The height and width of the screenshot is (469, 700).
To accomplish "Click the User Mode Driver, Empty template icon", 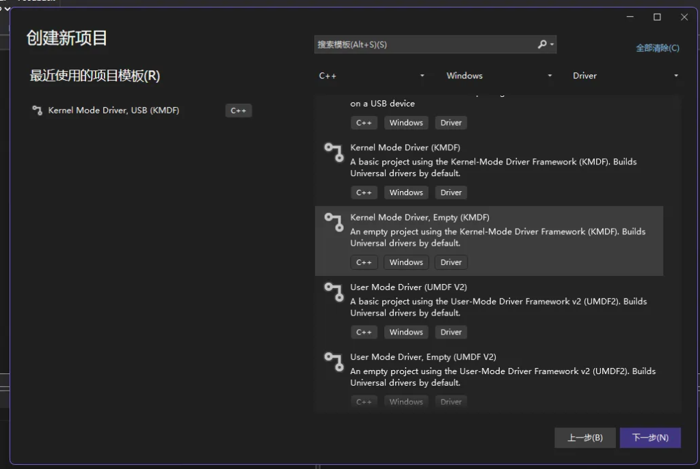I will 334,363.
